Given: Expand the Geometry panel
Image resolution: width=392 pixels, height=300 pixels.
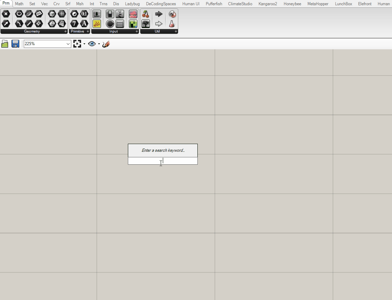Looking at the screenshot, I should [65, 31].
